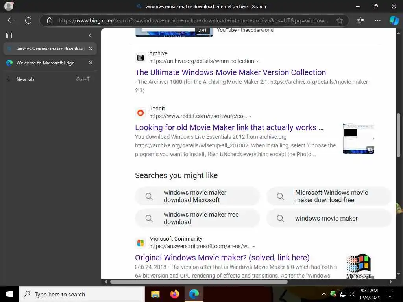Screen dimensions: 403x302
Task: Click the horizontal scroll right arrow
Action: pyautogui.click(x=391, y=282)
